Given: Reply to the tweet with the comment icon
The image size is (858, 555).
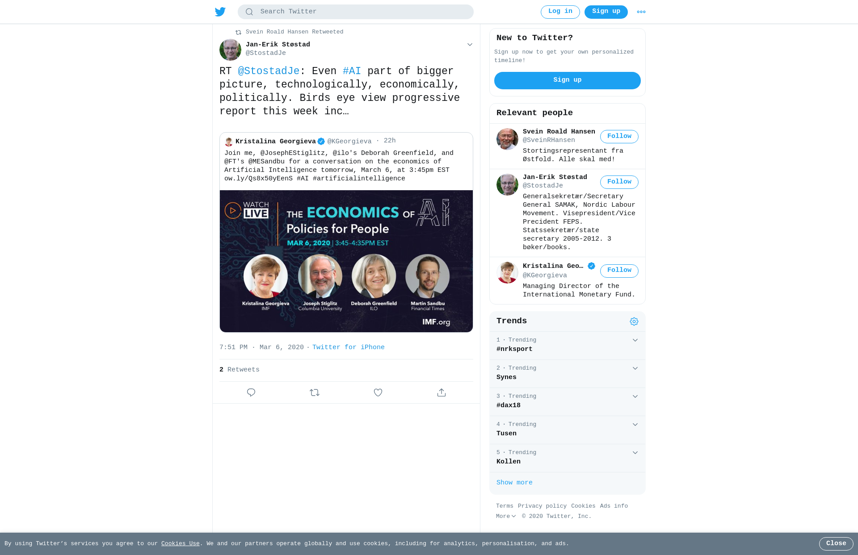Looking at the screenshot, I should [251, 392].
